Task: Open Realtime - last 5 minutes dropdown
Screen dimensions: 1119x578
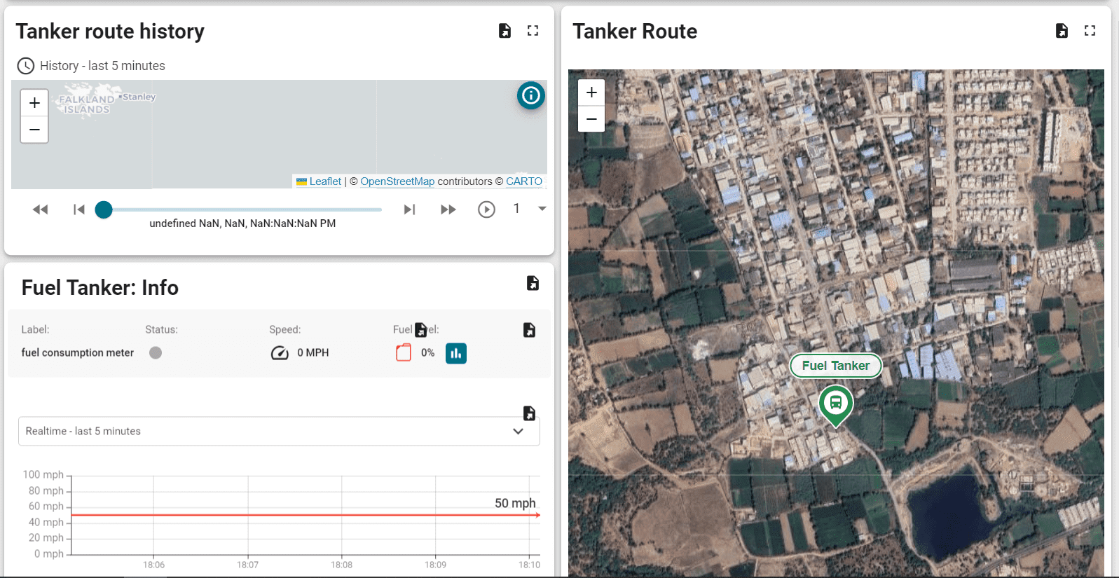Action: click(x=279, y=432)
